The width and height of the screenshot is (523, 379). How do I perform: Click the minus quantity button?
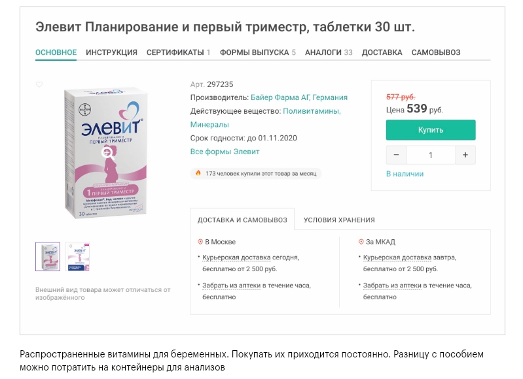tap(395, 155)
